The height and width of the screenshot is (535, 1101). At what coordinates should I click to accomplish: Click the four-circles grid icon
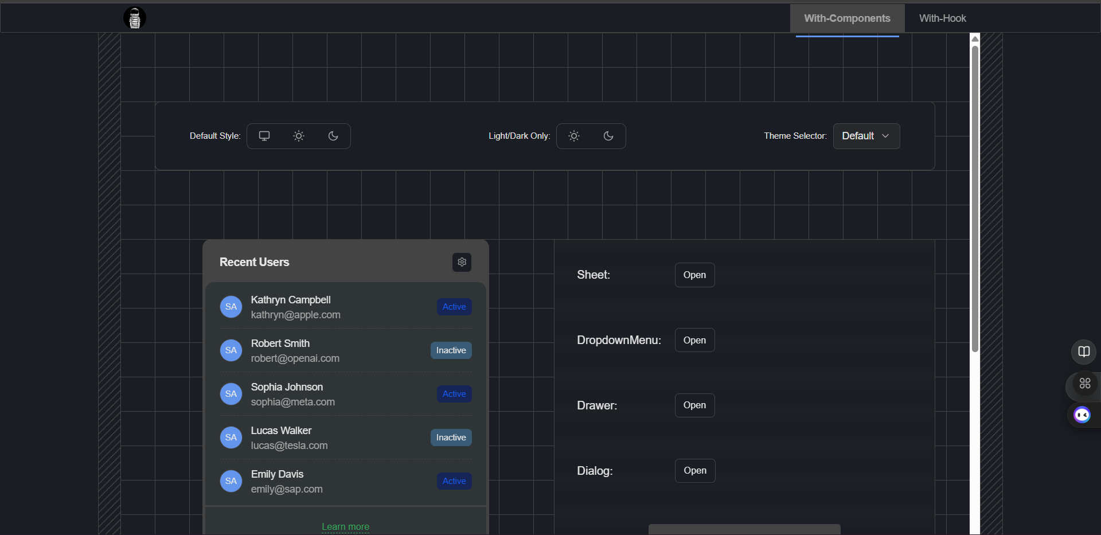point(1084,384)
